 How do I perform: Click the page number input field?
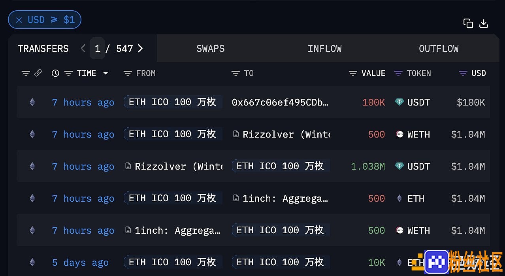(x=97, y=48)
